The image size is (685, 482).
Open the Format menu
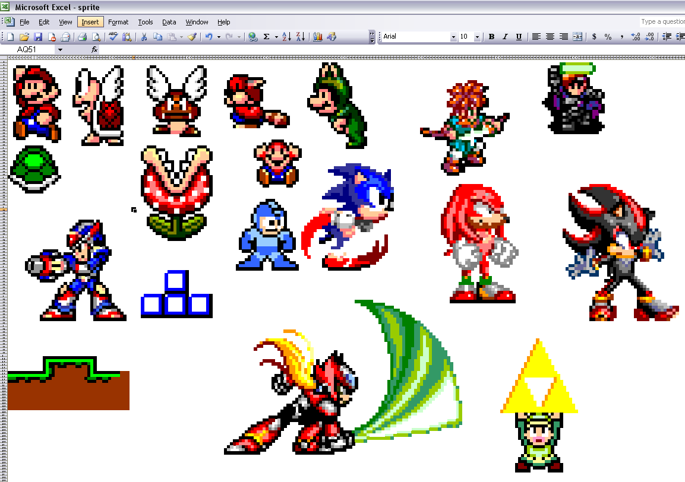click(x=118, y=22)
